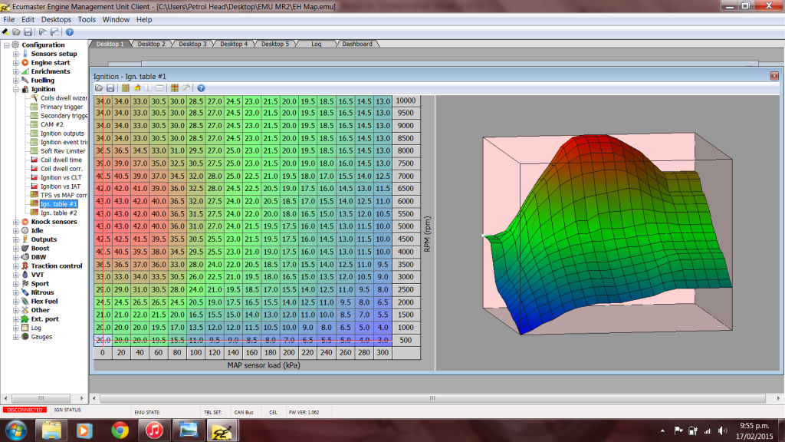Open Coil dwell time table
Viewport: 785px width, 442px height.
click(x=61, y=160)
